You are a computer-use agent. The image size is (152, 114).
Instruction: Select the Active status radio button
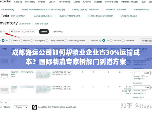point(10,41)
